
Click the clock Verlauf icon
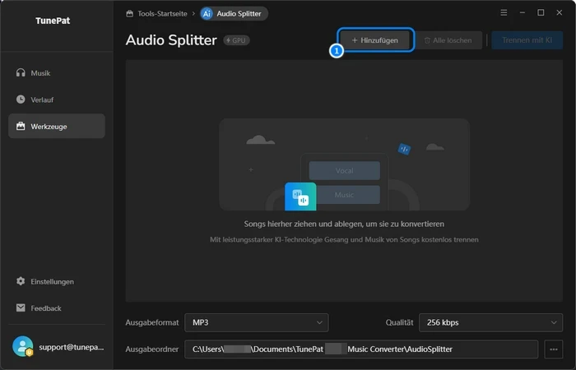tap(21, 99)
